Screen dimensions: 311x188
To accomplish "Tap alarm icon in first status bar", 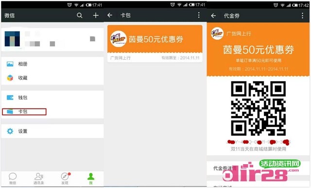I will [69, 5].
